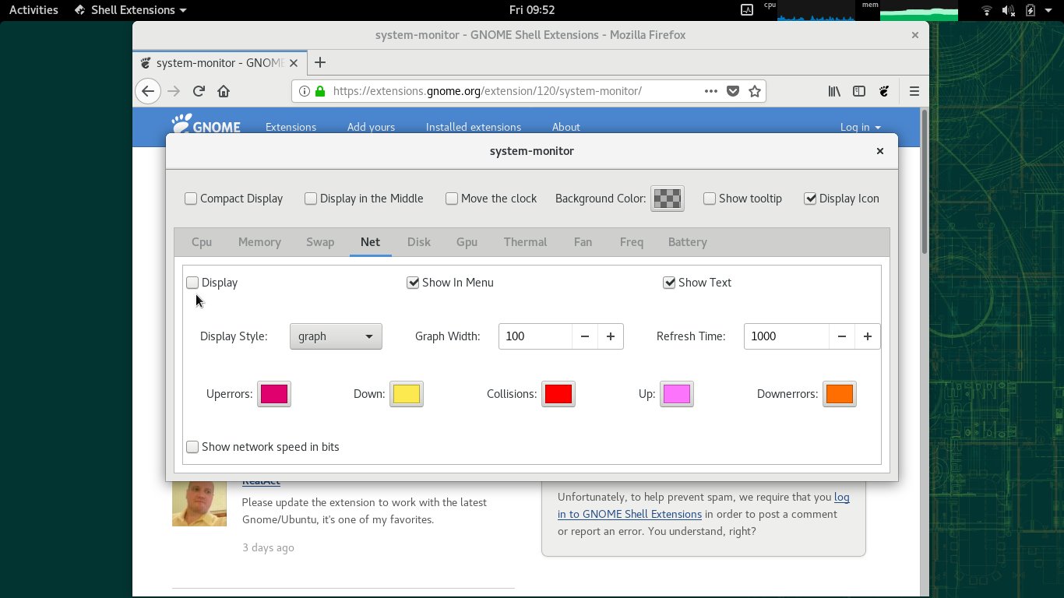Open the Display Style dropdown
Viewport: 1064px width, 598px height.
click(336, 336)
